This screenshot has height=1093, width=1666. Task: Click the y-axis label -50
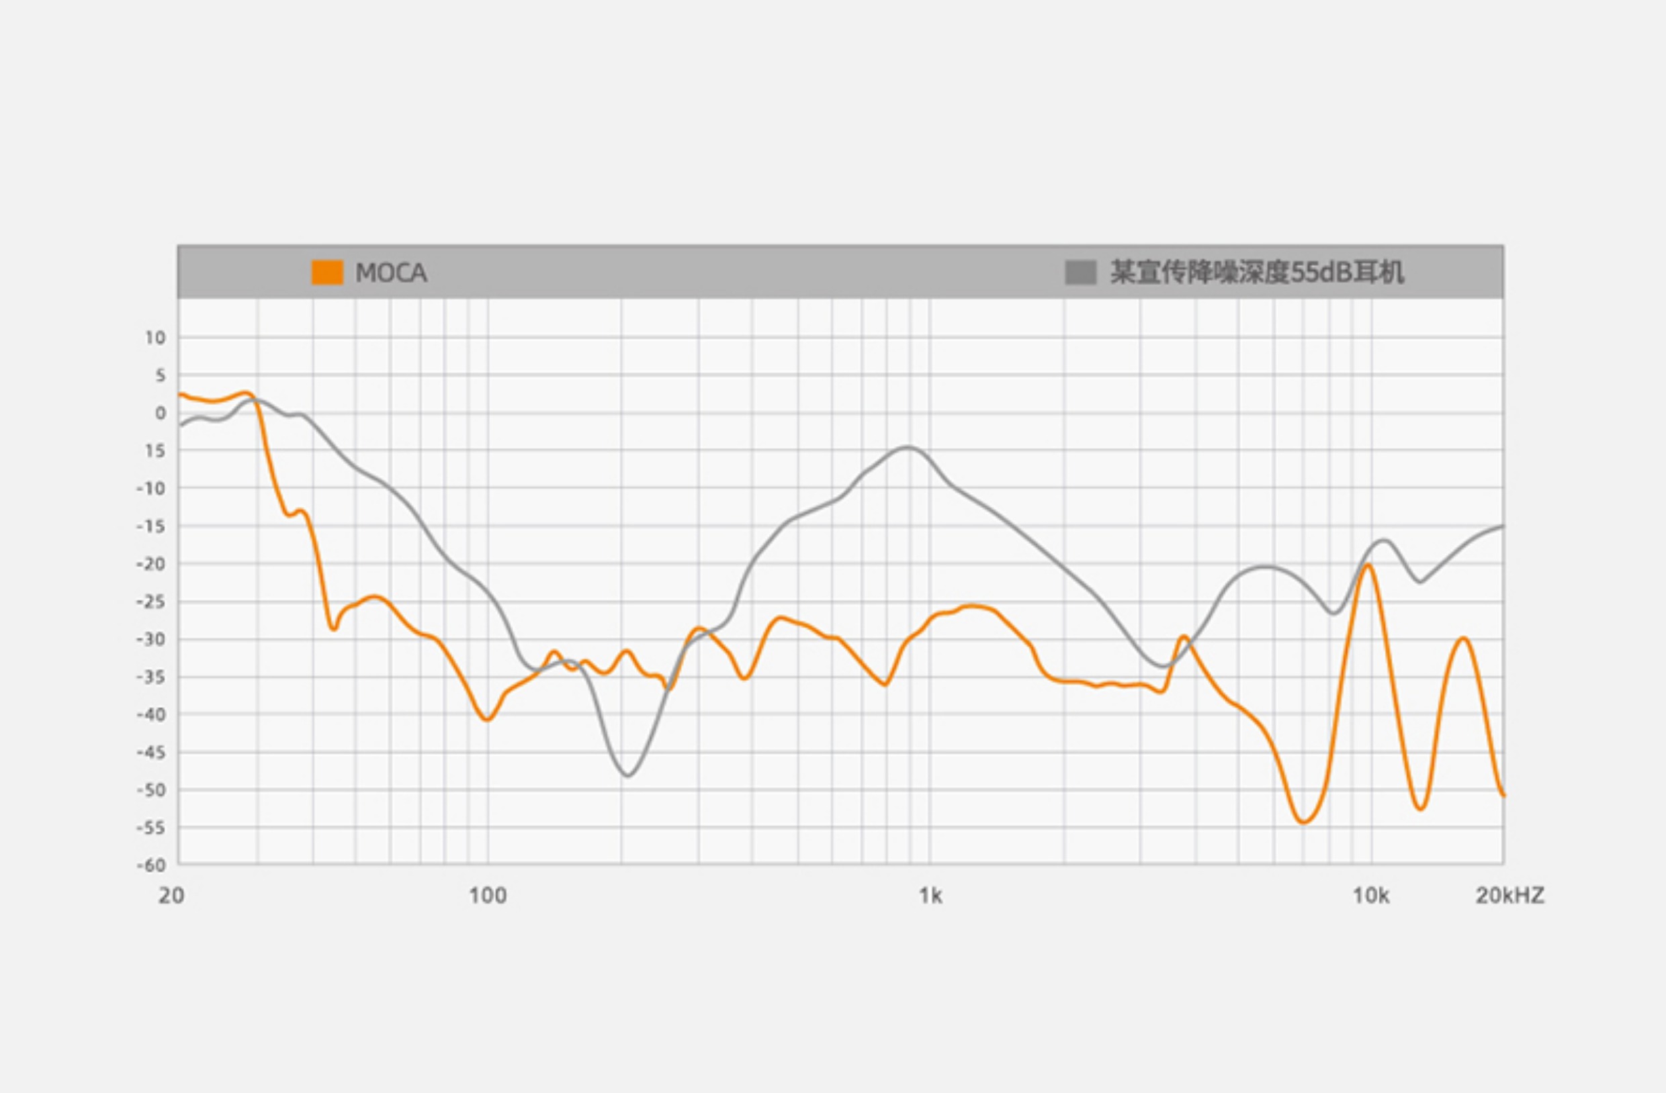point(151,790)
